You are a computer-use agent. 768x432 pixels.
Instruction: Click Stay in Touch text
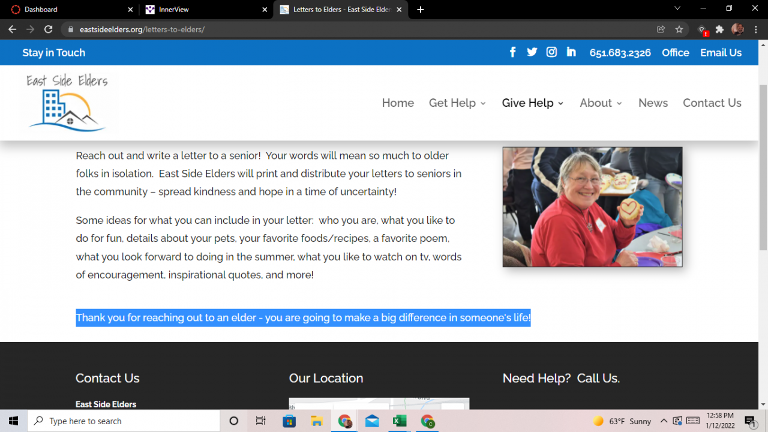[54, 53]
